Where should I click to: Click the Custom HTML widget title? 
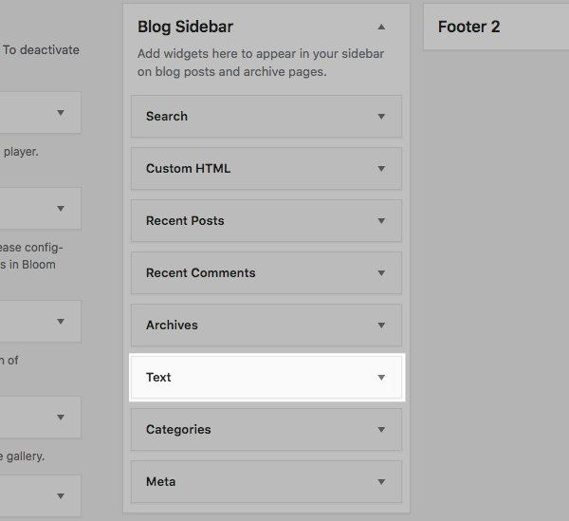(188, 169)
